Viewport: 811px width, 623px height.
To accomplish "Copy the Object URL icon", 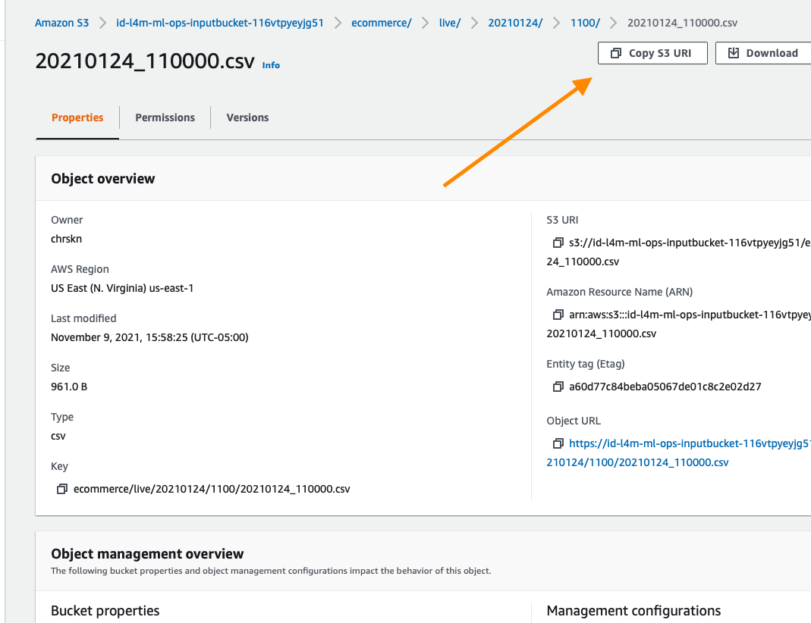I will 558,443.
